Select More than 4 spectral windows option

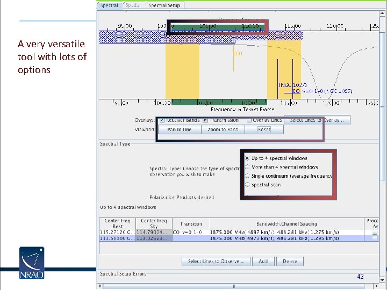[247, 167]
